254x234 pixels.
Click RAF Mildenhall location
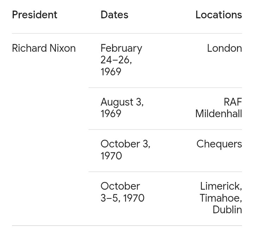click(x=219, y=108)
